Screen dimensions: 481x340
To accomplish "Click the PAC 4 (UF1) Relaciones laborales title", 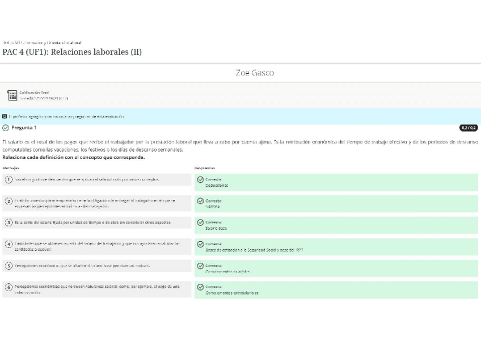I will (x=72, y=52).
